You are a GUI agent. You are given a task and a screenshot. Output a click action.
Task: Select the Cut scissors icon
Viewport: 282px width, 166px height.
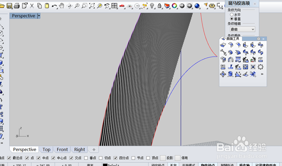click(32, 6)
